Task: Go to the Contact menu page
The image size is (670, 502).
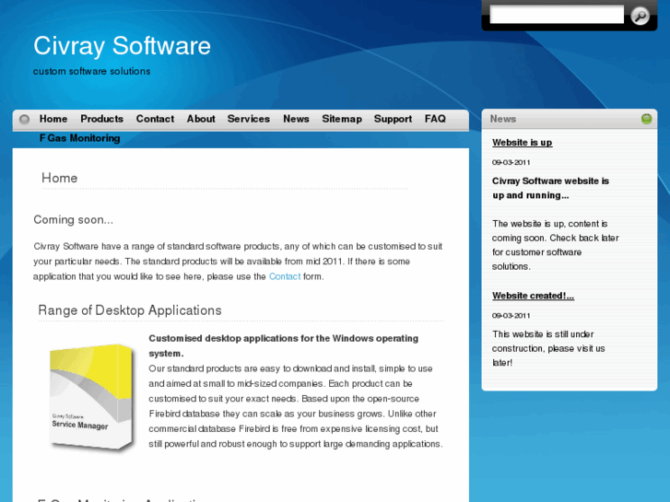Action: [x=155, y=119]
